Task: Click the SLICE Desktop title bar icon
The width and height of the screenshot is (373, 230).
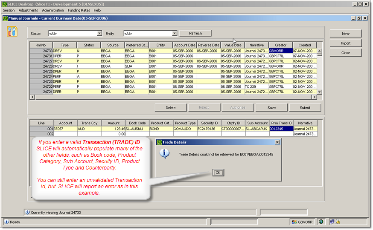Action: click(x=4, y=4)
